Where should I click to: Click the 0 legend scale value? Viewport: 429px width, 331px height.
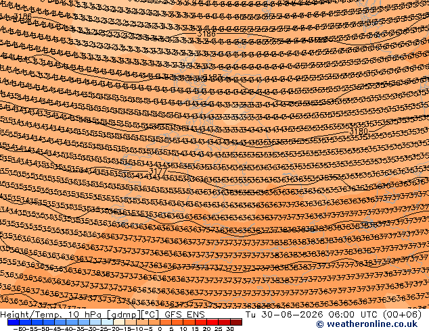pos(160,329)
